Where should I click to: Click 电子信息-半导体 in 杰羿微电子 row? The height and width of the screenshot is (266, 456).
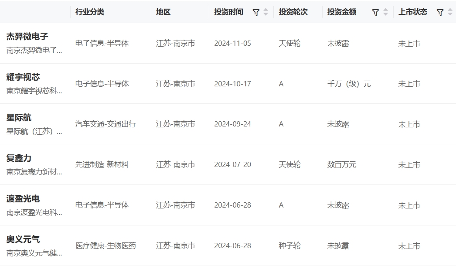coord(102,43)
